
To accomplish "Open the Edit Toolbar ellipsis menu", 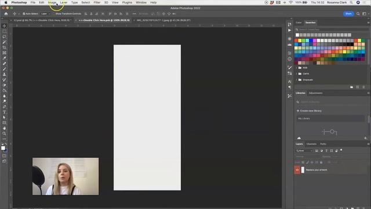I will coord(4,139).
